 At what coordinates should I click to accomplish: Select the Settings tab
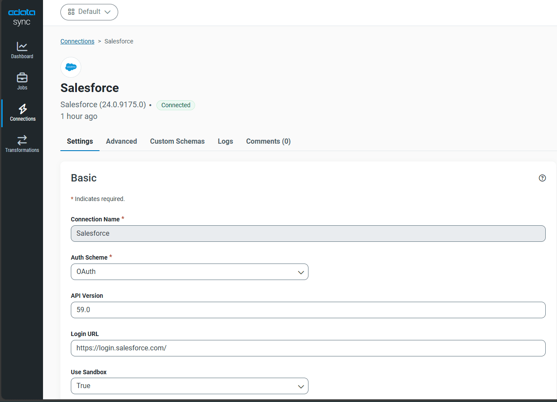click(x=80, y=141)
